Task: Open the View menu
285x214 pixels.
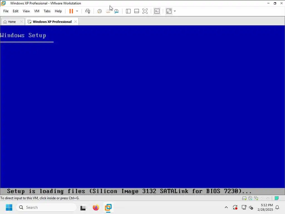Action: click(26, 11)
